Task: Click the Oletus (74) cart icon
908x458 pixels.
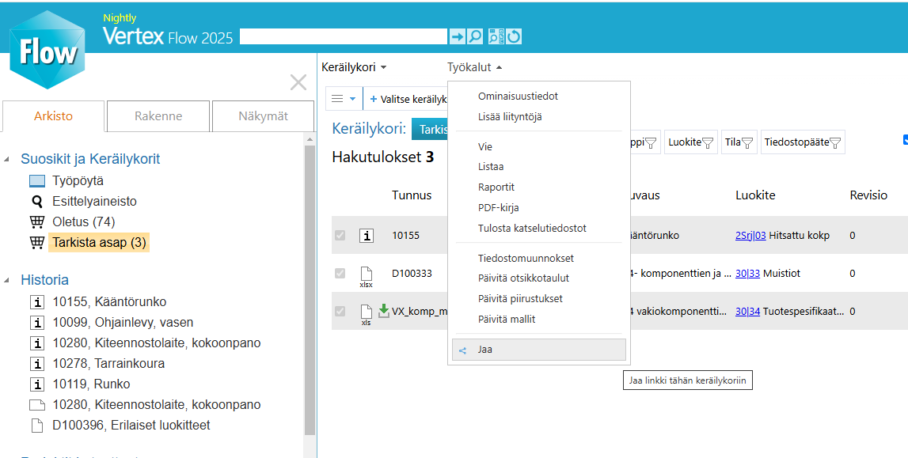Action: point(37,221)
